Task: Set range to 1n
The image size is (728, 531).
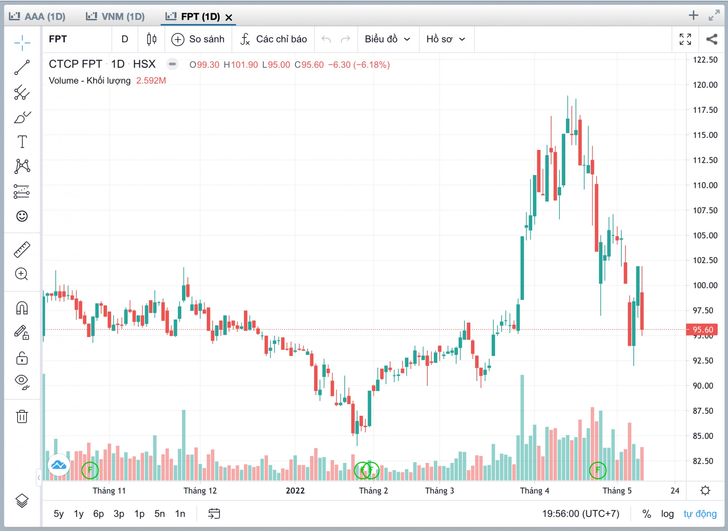Action: (x=180, y=514)
